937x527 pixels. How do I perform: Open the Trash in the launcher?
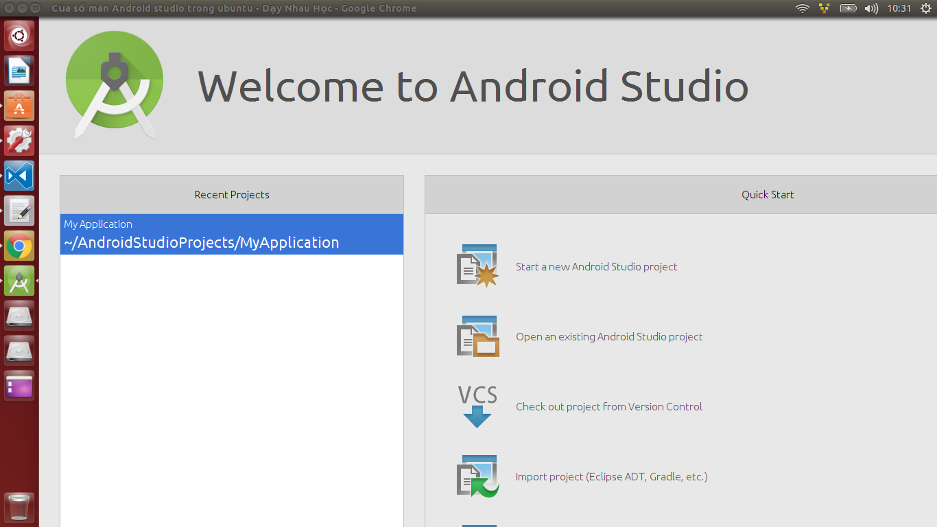coord(19,507)
